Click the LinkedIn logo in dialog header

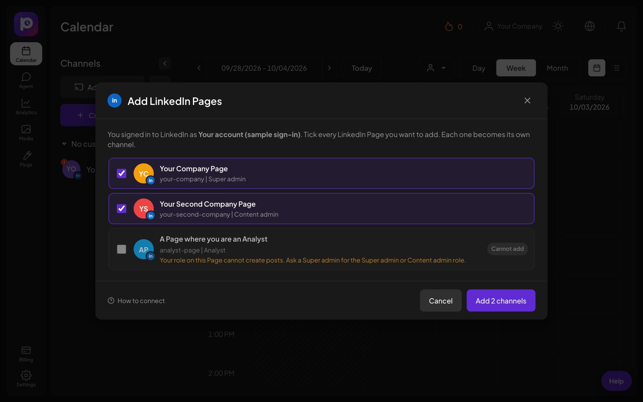point(115,100)
